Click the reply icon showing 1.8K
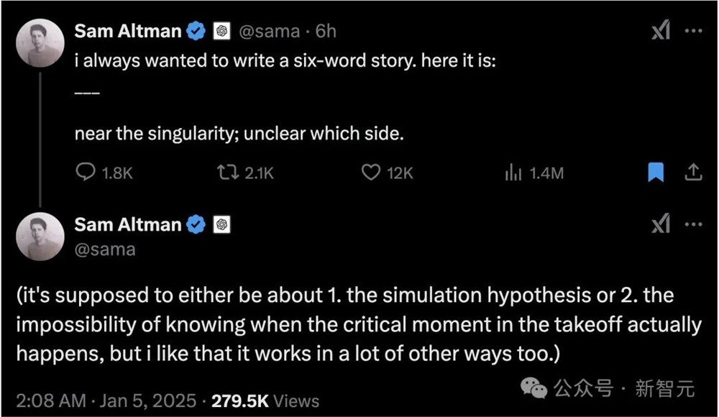The image size is (719, 417). [x=86, y=173]
